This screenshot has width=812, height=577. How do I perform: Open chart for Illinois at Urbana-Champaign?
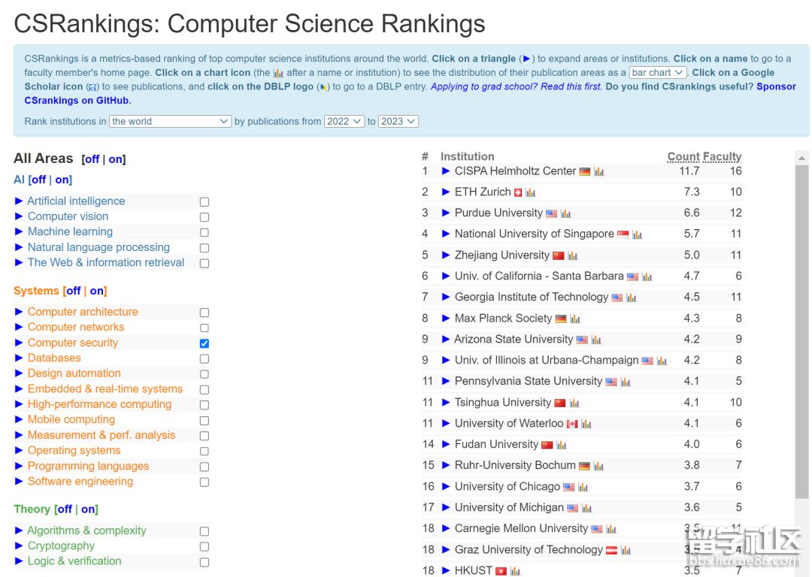pos(662,361)
